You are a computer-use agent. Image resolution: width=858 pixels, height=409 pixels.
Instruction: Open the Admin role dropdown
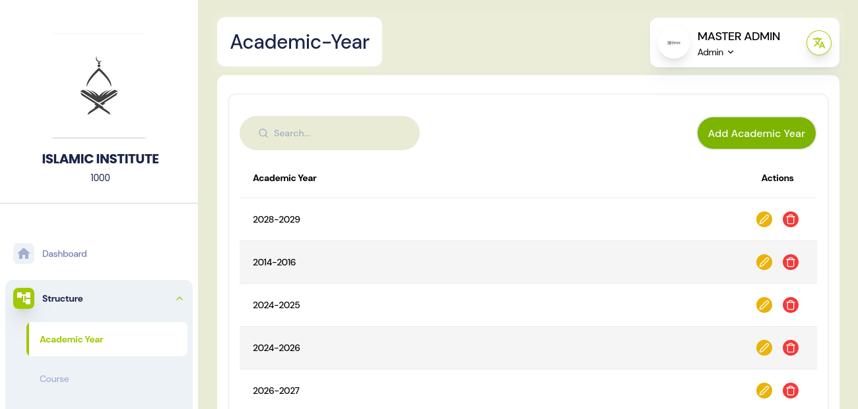(x=716, y=53)
